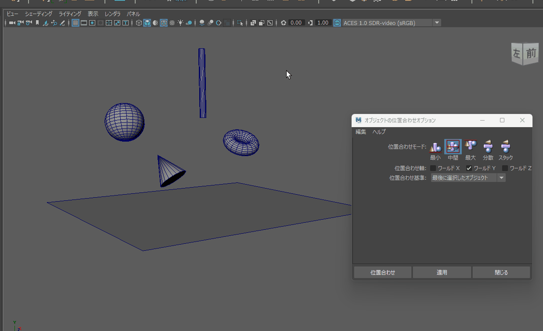The image size is (543, 331).
Task: Select the スタック stack mode icon
Action: (505, 146)
